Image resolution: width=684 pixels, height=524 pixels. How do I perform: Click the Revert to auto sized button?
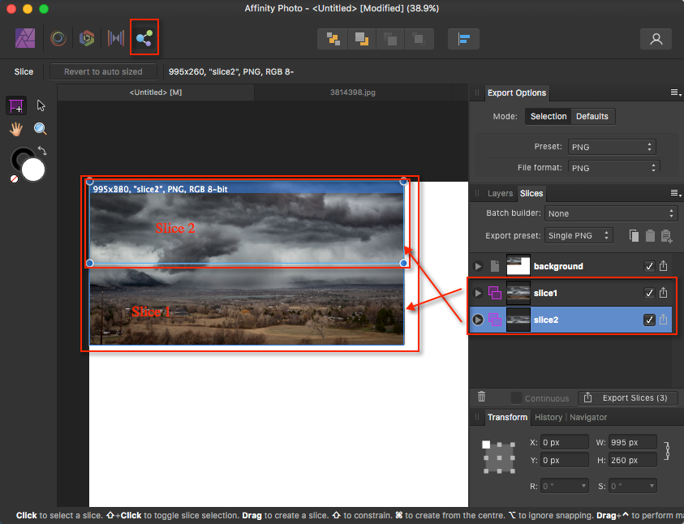click(103, 71)
